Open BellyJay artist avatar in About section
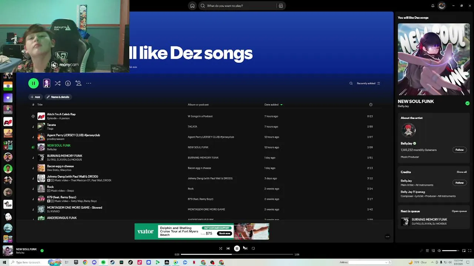The image size is (474, 266). (x=408, y=130)
